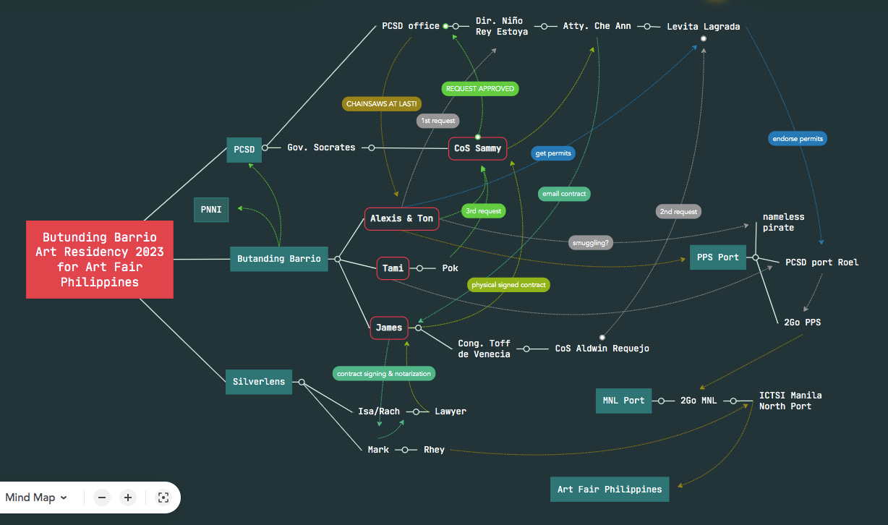The width and height of the screenshot is (888, 525).
Task: Collapse the Silverlens branch circle
Action: click(302, 382)
